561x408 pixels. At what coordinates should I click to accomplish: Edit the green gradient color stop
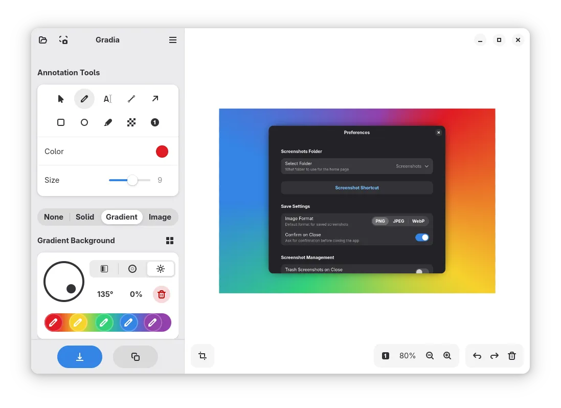tap(104, 323)
